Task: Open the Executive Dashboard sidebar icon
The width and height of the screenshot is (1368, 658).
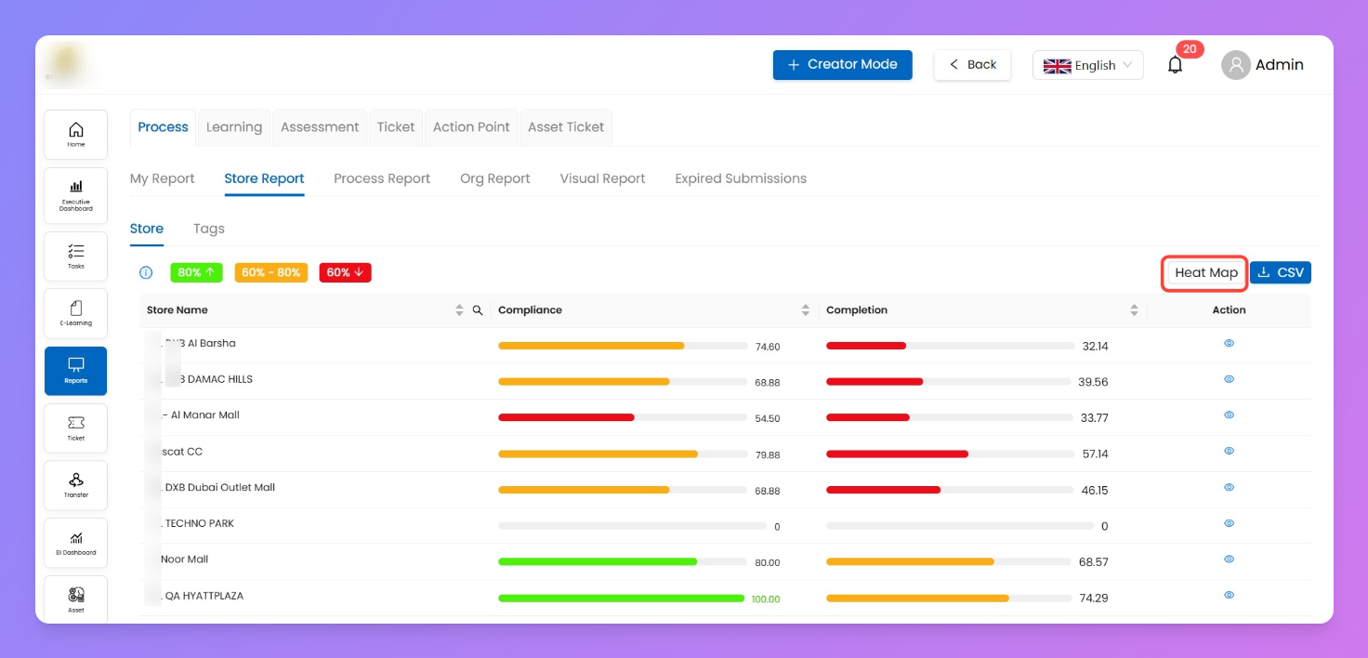Action: coord(76,192)
